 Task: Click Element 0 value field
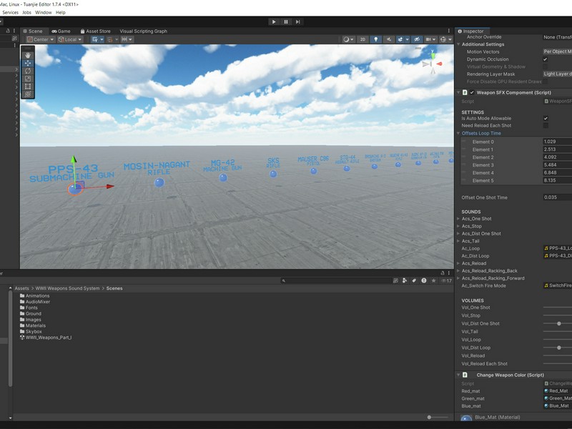[x=557, y=142]
